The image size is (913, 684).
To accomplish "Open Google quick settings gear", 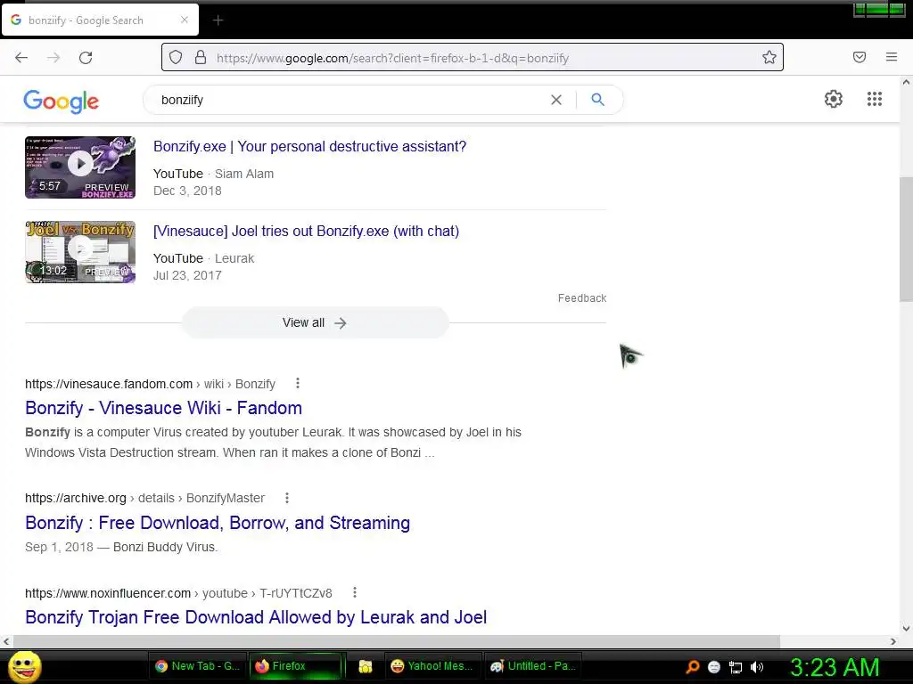I will [834, 99].
